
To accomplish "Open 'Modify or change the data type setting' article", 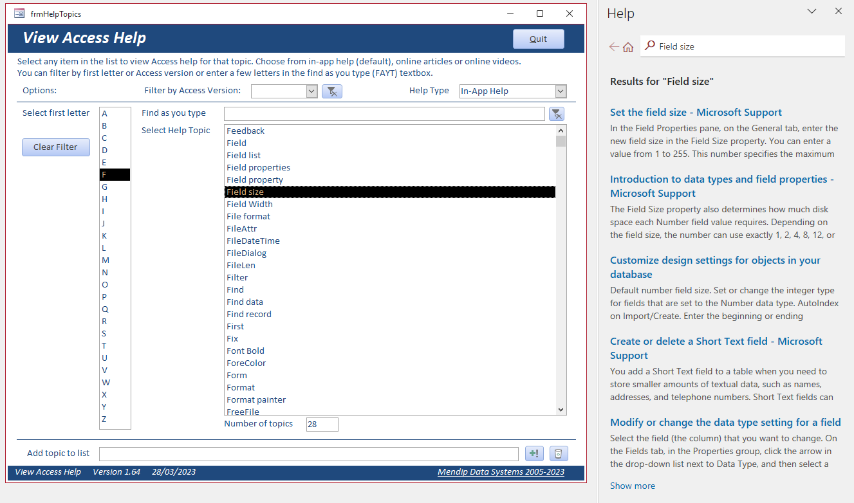I will 725,422.
